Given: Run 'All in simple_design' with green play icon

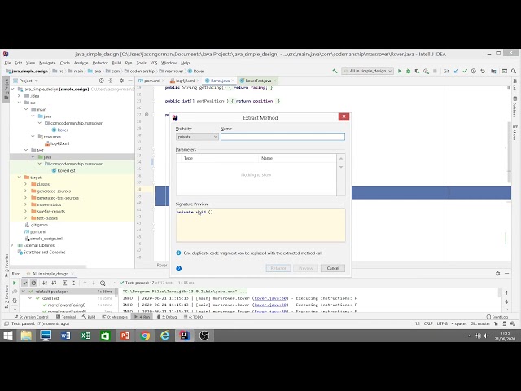Looking at the screenshot, I should click(400, 71).
